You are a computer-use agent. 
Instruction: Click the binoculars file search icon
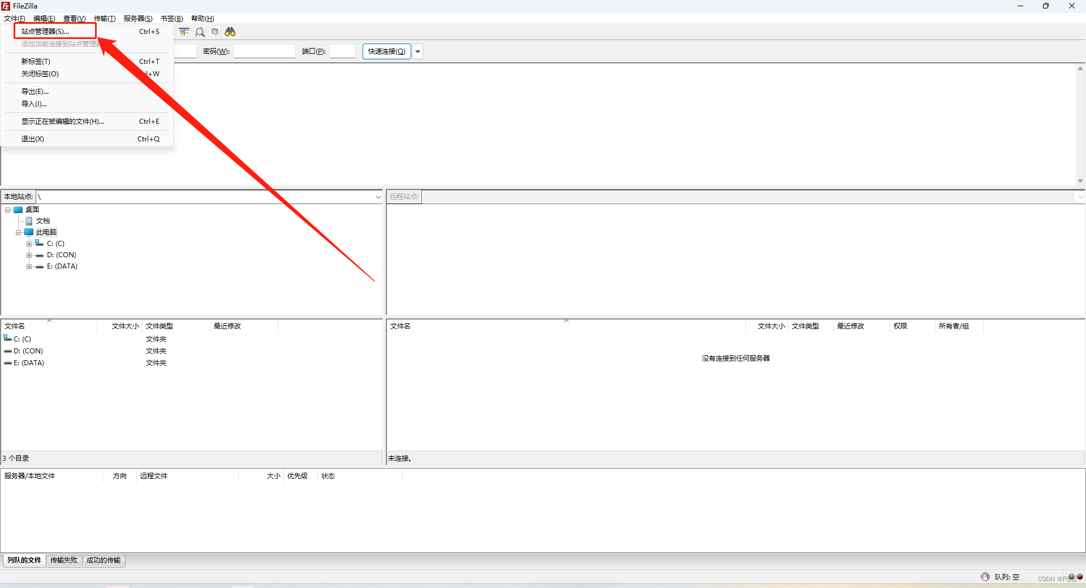[230, 32]
